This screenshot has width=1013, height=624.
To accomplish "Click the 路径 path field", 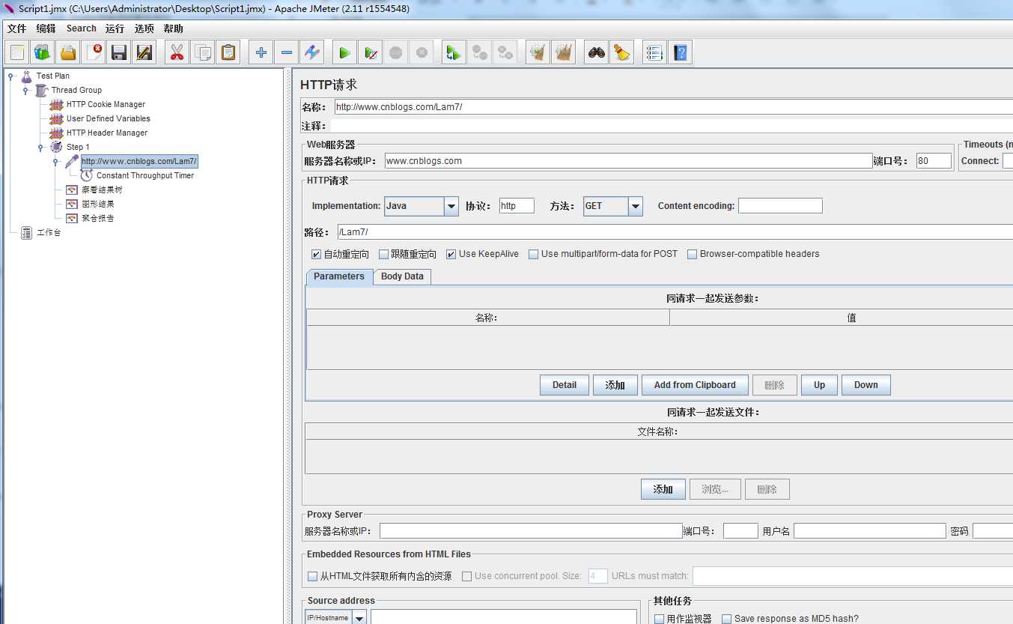I will pos(675,232).
